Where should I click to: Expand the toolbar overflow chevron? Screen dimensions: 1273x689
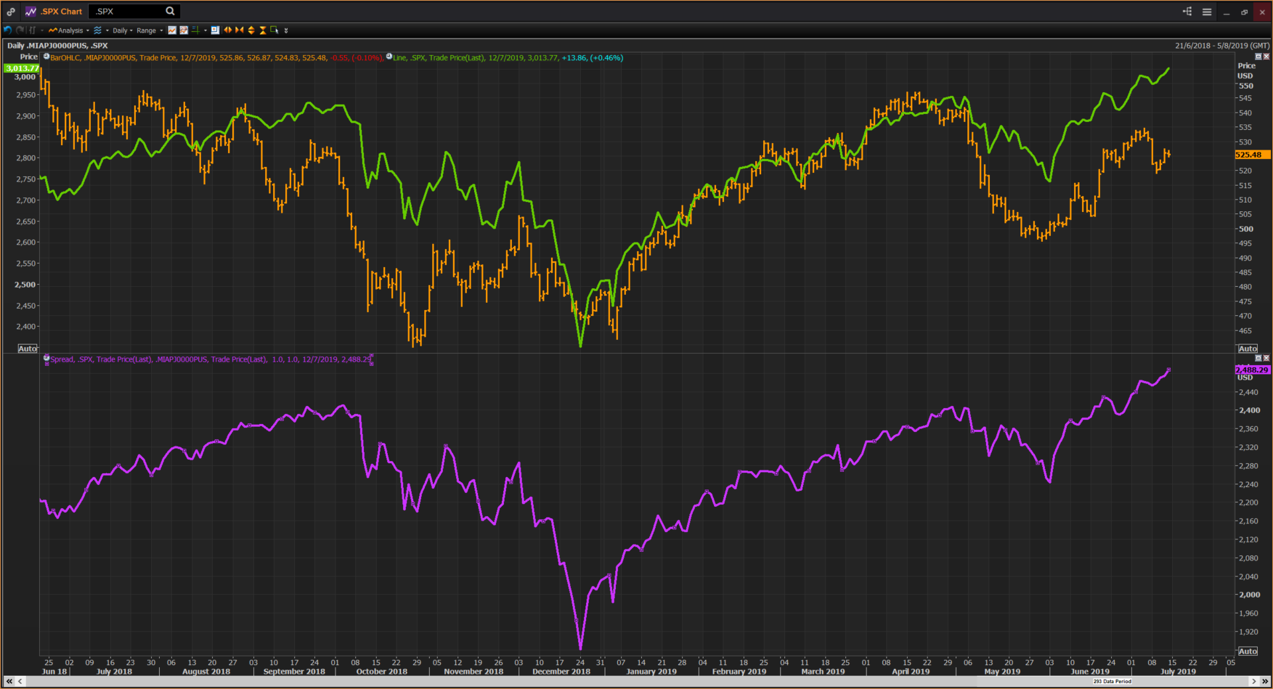tap(286, 30)
